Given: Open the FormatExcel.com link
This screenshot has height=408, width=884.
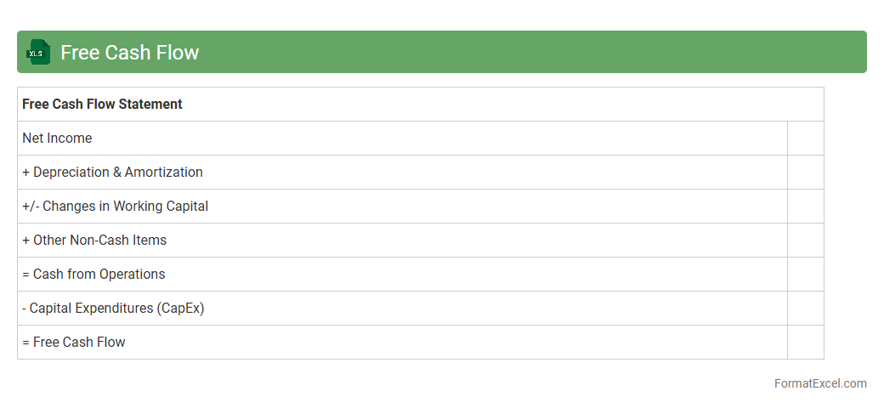Looking at the screenshot, I should click(819, 383).
